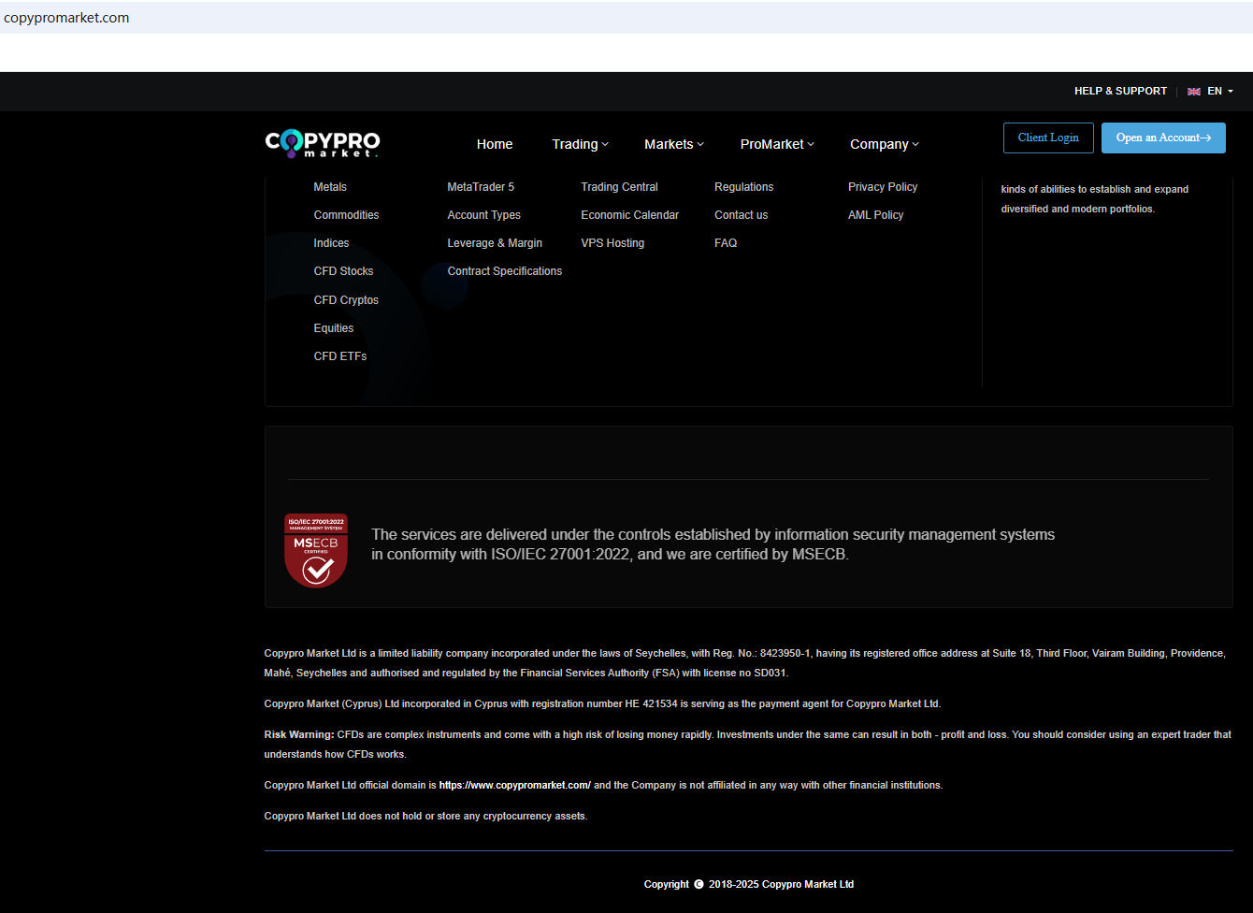Screen dimensions: 1253x913
Task: Click the MSECB ISO certification badge
Action: tap(316, 550)
